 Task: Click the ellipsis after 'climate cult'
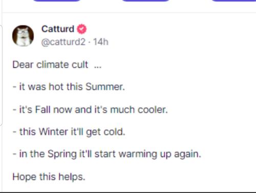click(x=98, y=67)
